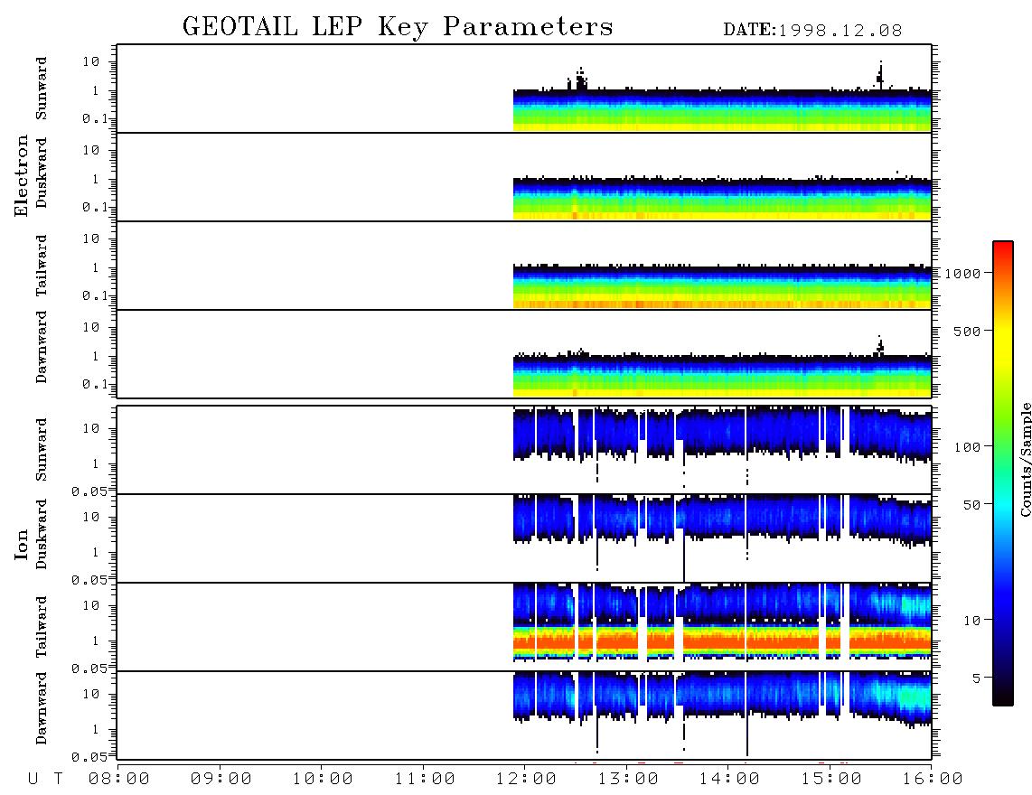Click the DATE:1998.12.08 label

tap(812, 31)
